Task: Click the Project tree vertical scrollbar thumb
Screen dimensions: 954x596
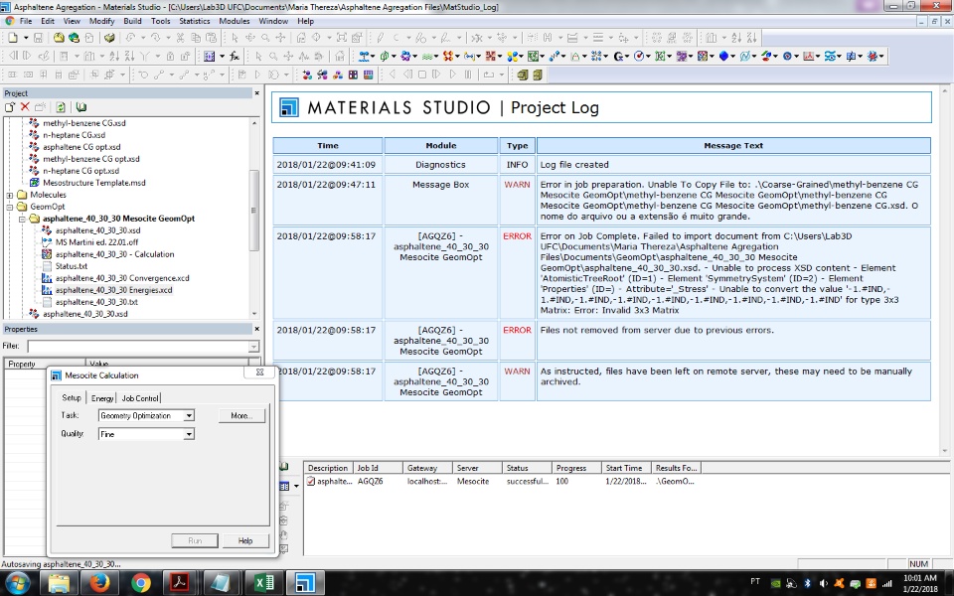Action: [254, 211]
